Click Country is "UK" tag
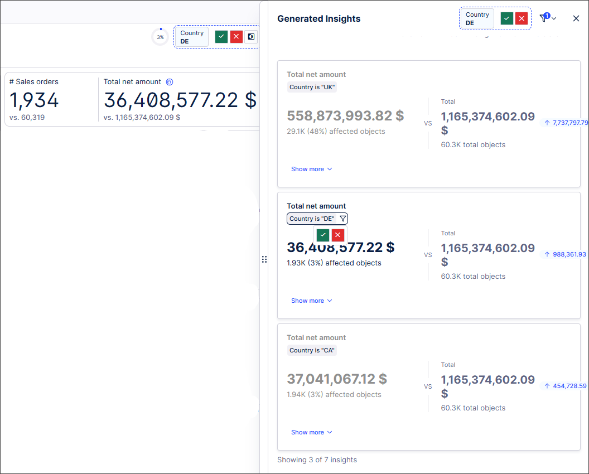This screenshot has width=589, height=474. (312, 87)
